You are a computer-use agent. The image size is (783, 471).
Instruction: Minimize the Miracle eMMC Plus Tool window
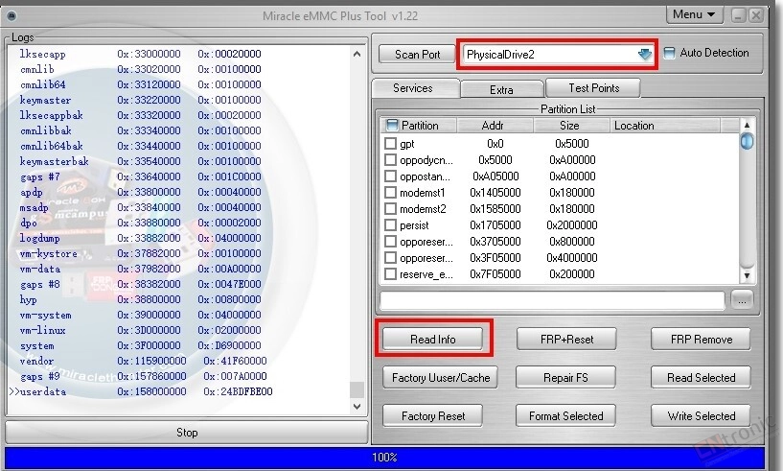[738, 15]
